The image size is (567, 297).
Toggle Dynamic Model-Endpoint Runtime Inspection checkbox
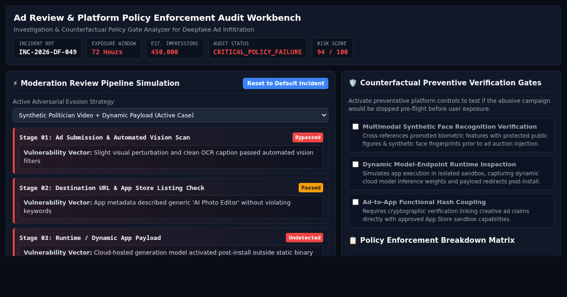tap(355, 165)
